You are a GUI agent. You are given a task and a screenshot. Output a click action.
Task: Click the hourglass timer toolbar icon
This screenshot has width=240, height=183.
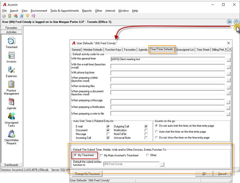click(x=10, y=16)
